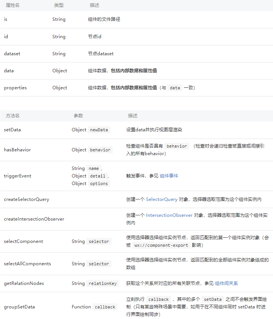The image size is (273, 319).
Task: Select the getRelationNodes method name
Action: (x=24, y=283)
